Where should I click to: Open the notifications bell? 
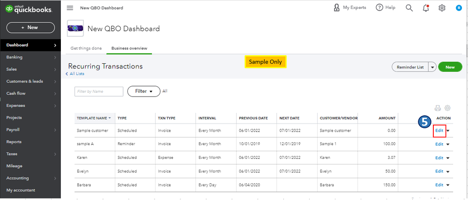tap(426, 8)
